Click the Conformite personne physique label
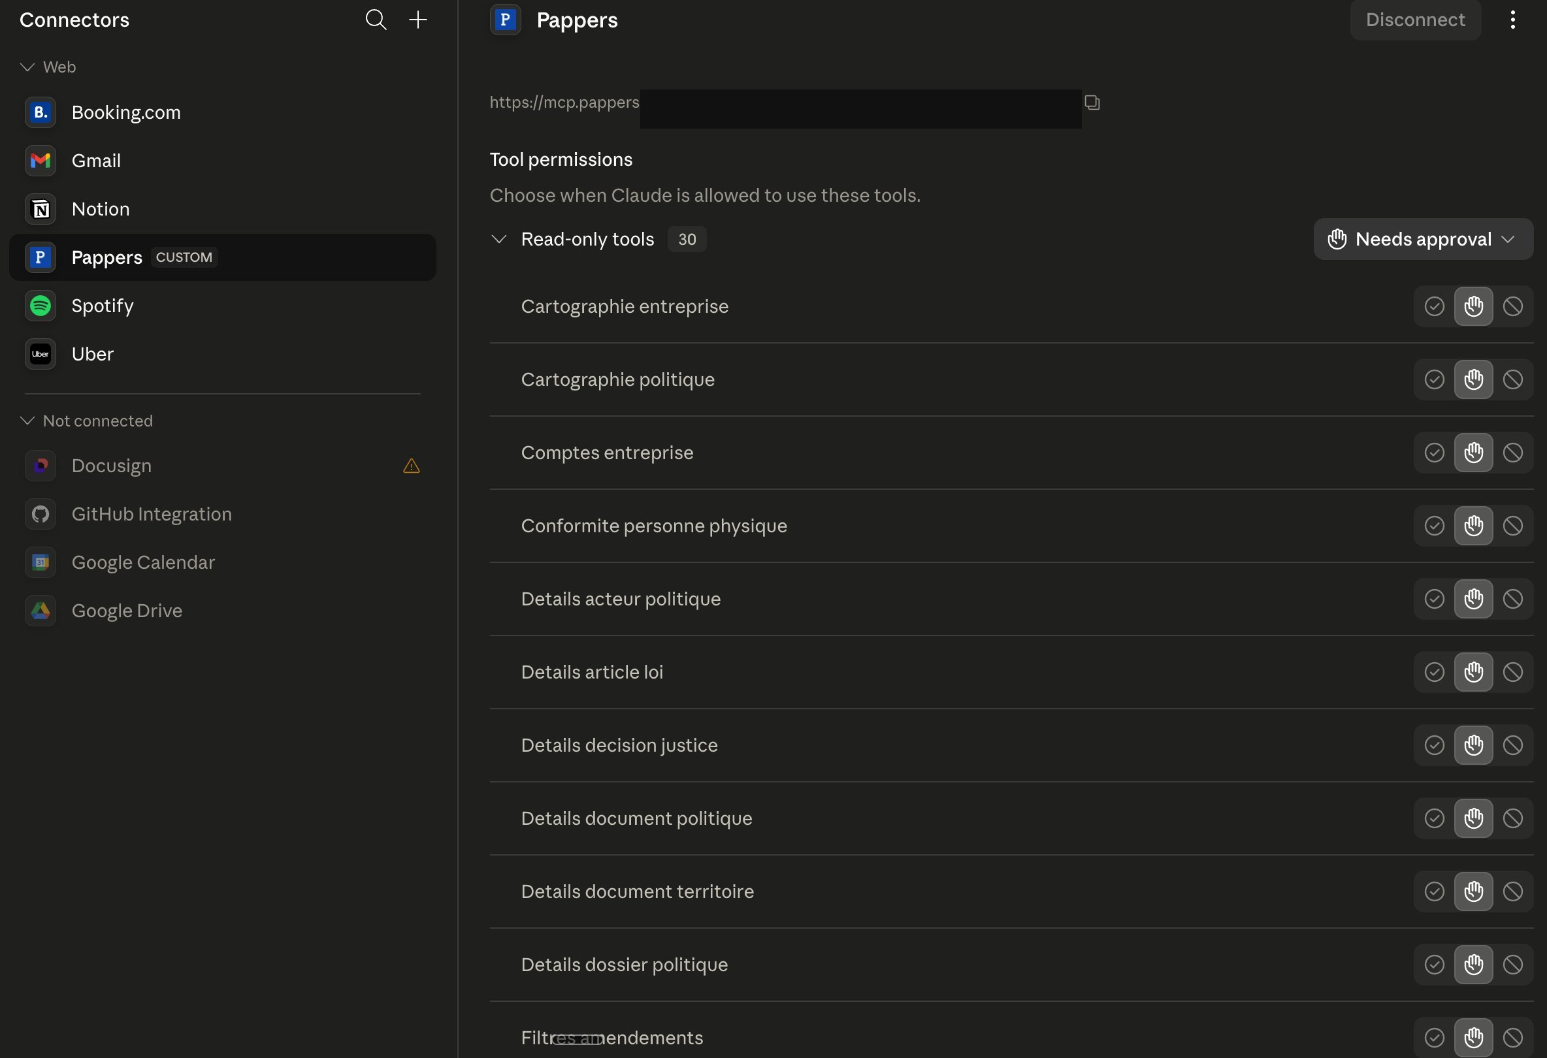 (x=654, y=526)
